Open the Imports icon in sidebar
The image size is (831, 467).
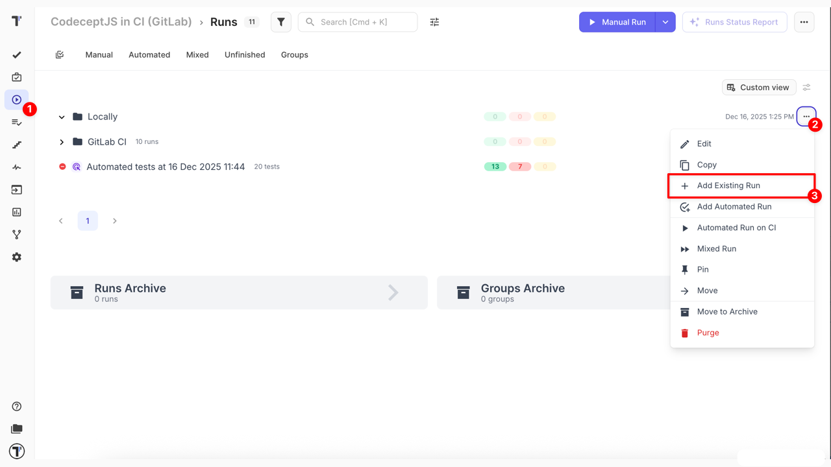tap(17, 190)
